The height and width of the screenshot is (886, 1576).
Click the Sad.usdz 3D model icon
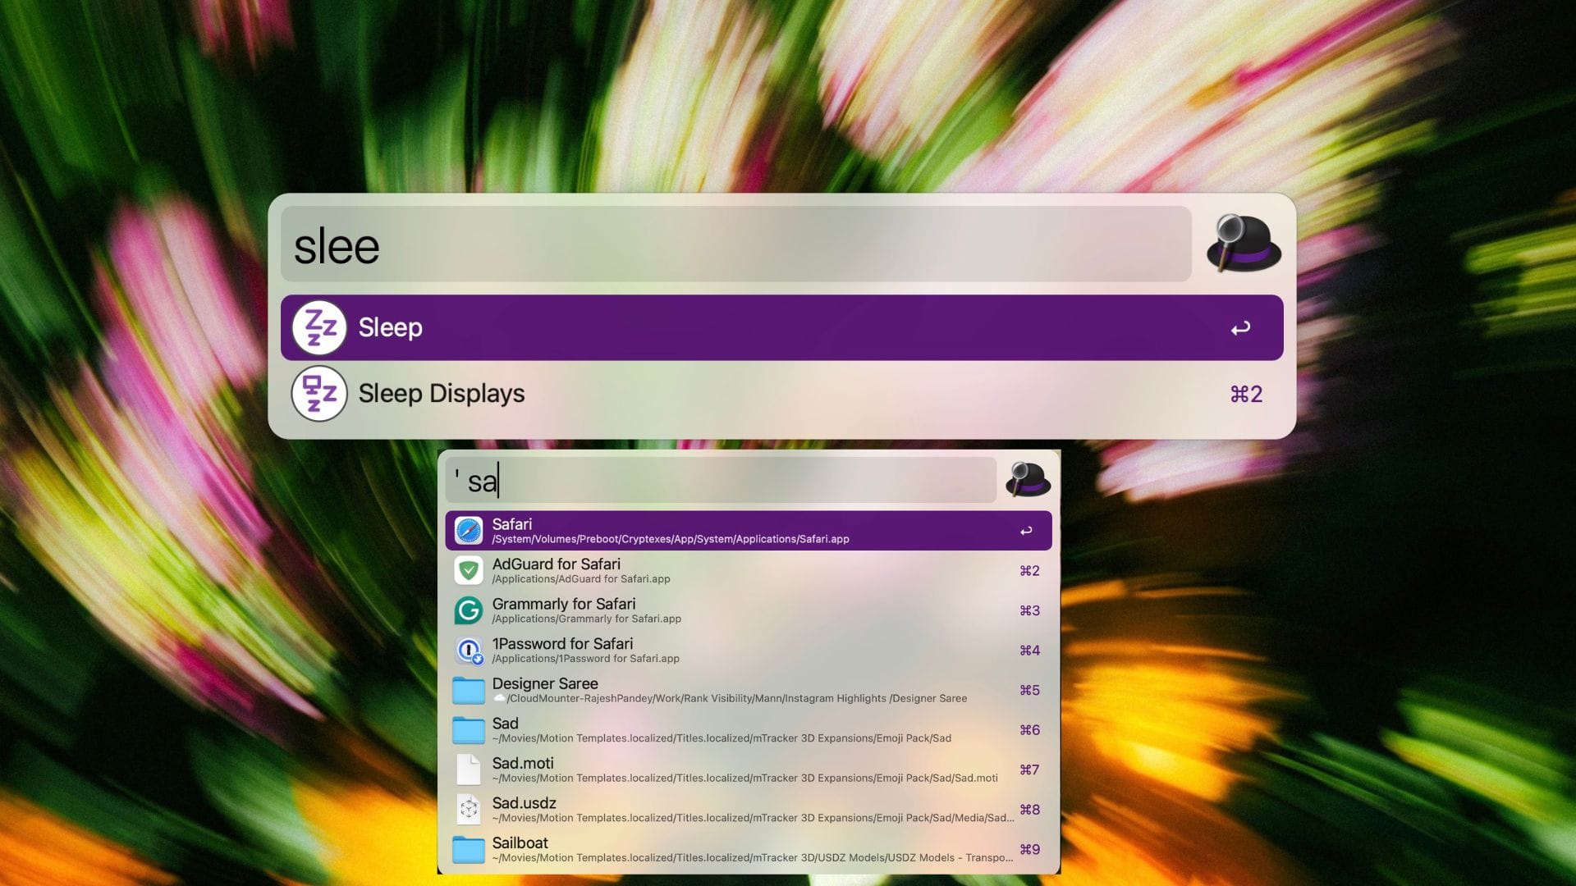point(469,810)
